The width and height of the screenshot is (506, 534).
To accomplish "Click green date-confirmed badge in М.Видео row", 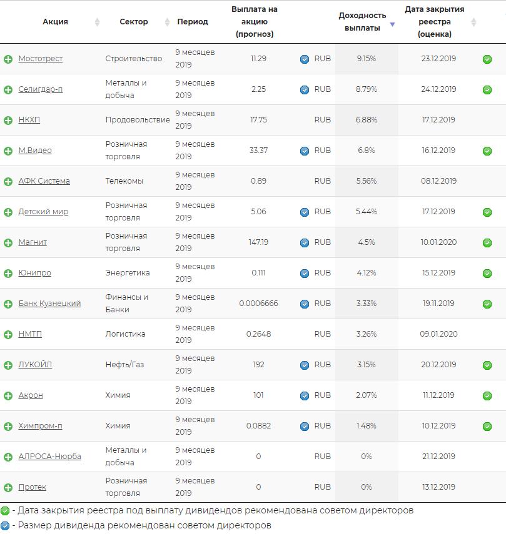I will 487,151.
